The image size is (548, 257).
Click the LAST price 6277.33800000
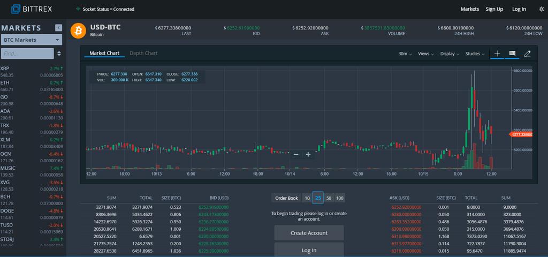click(173, 28)
